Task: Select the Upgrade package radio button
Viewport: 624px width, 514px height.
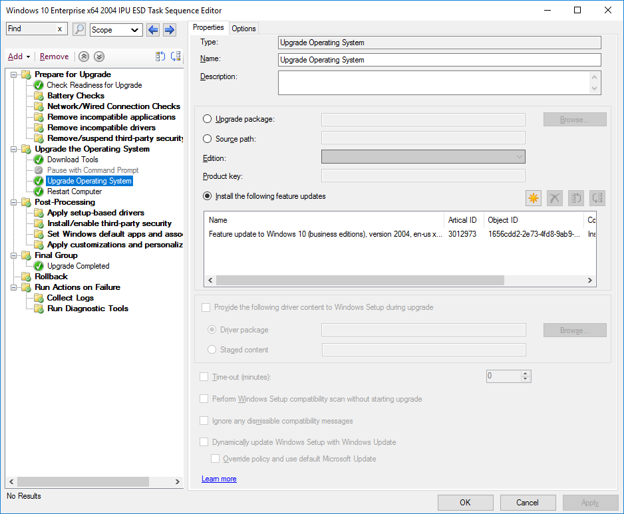Action: point(208,119)
